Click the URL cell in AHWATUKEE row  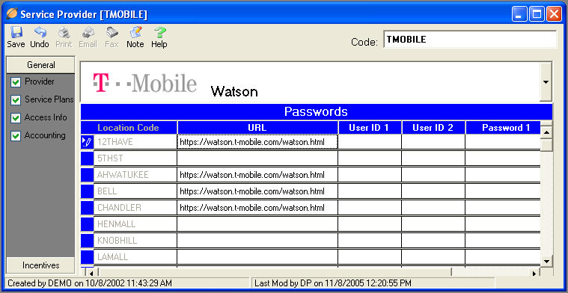[257, 175]
